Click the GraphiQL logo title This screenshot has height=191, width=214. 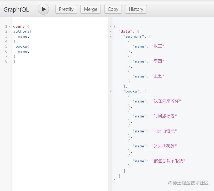(16, 9)
